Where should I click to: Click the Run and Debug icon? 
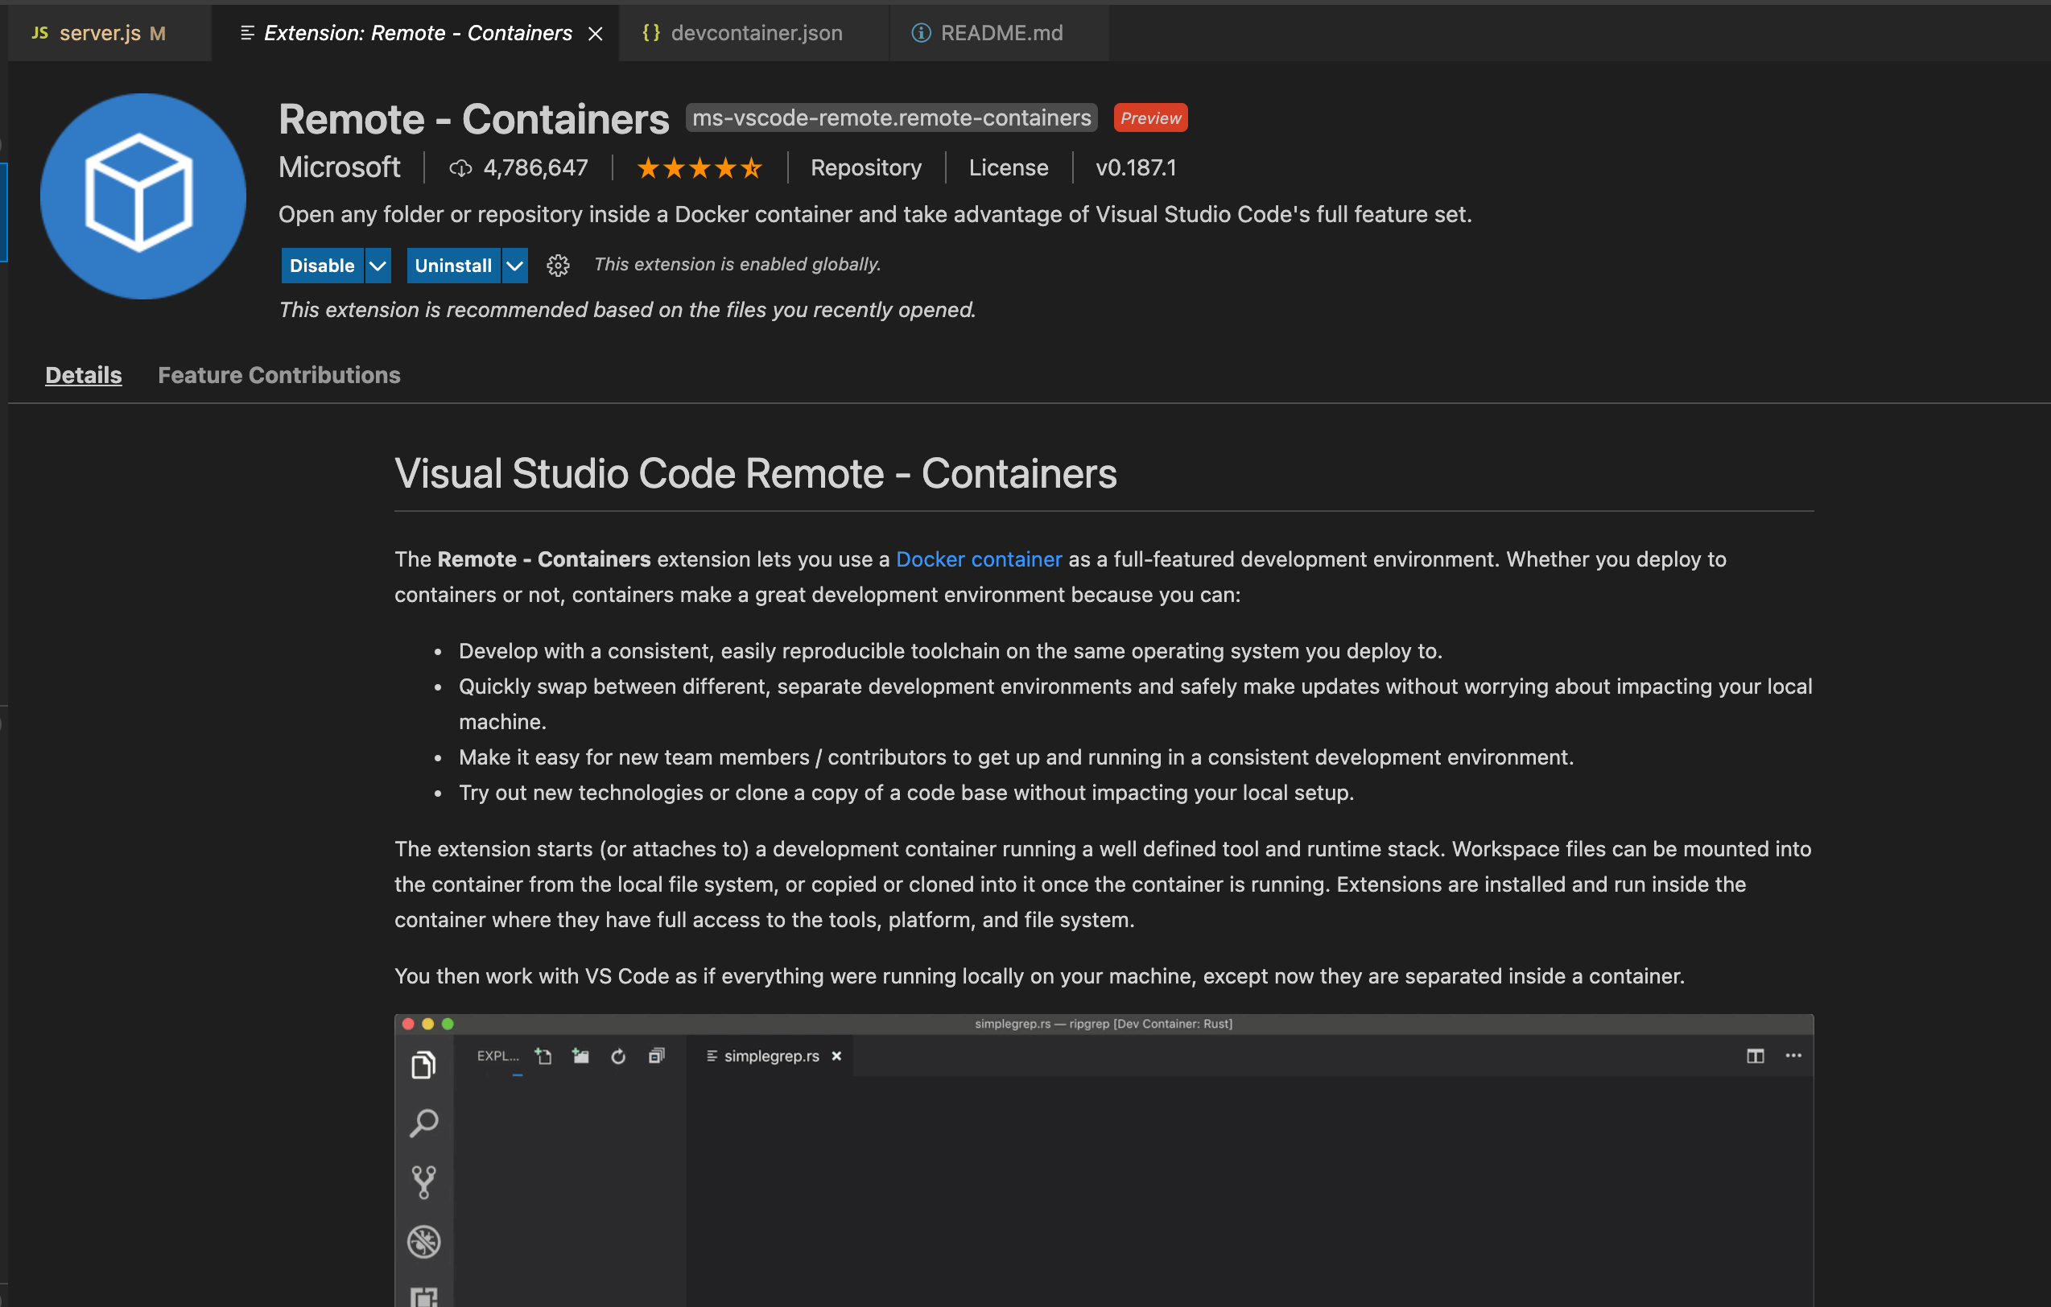click(424, 1242)
